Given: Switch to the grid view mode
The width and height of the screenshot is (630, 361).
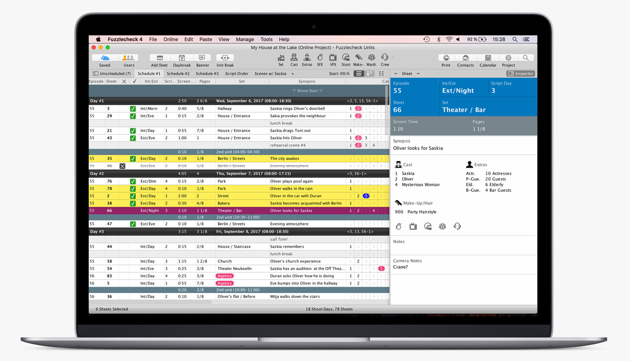Looking at the screenshot, I should (x=381, y=74).
